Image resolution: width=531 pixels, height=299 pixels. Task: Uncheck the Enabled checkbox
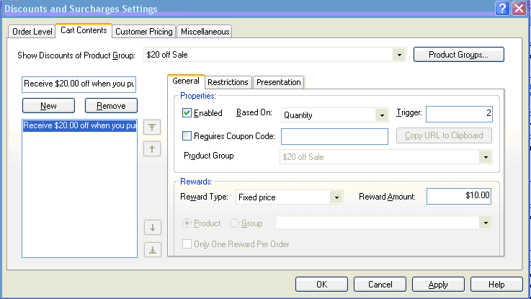(x=187, y=114)
